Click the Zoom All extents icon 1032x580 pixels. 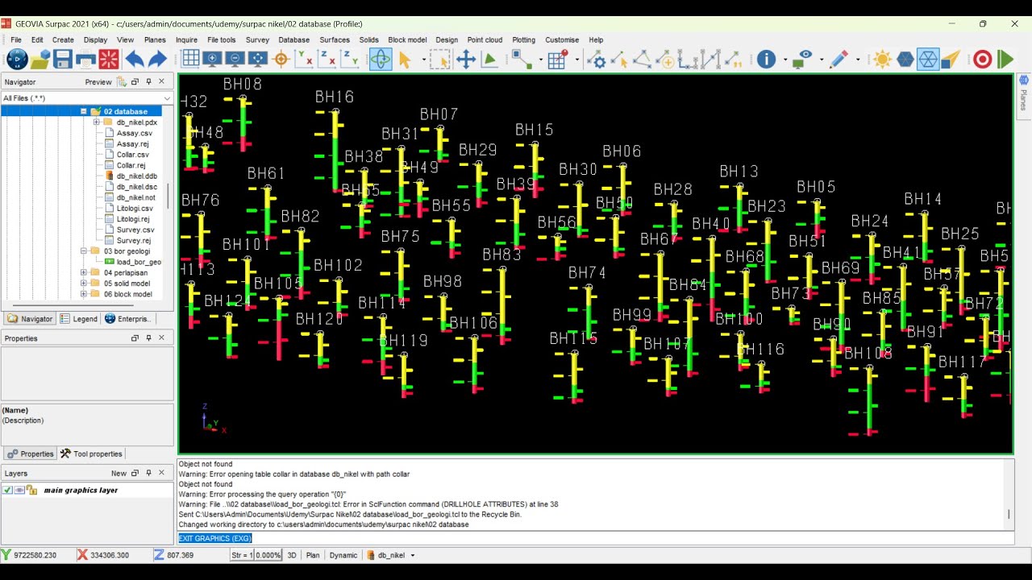257,59
